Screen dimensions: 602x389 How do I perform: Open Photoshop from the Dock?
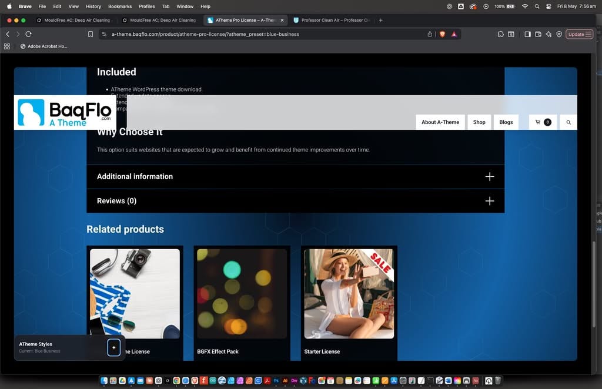coord(276,381)
